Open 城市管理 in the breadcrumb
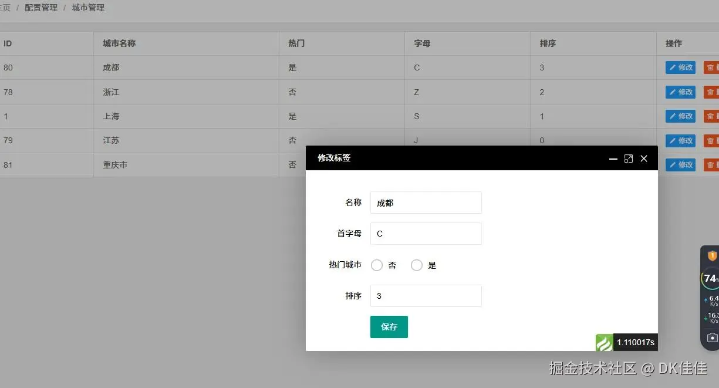719x388 pixels. pyautogui.click(x=88, y=8)
